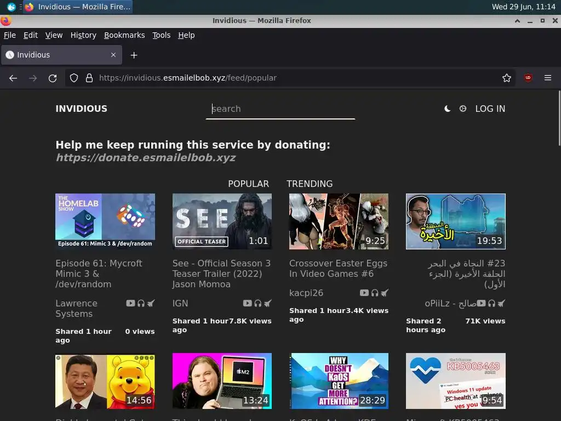Image resolution: width=561 pixels, height=421 pixels.
Task: Open uBlock Origin extension icon
Action: click(x=528, y=78)
